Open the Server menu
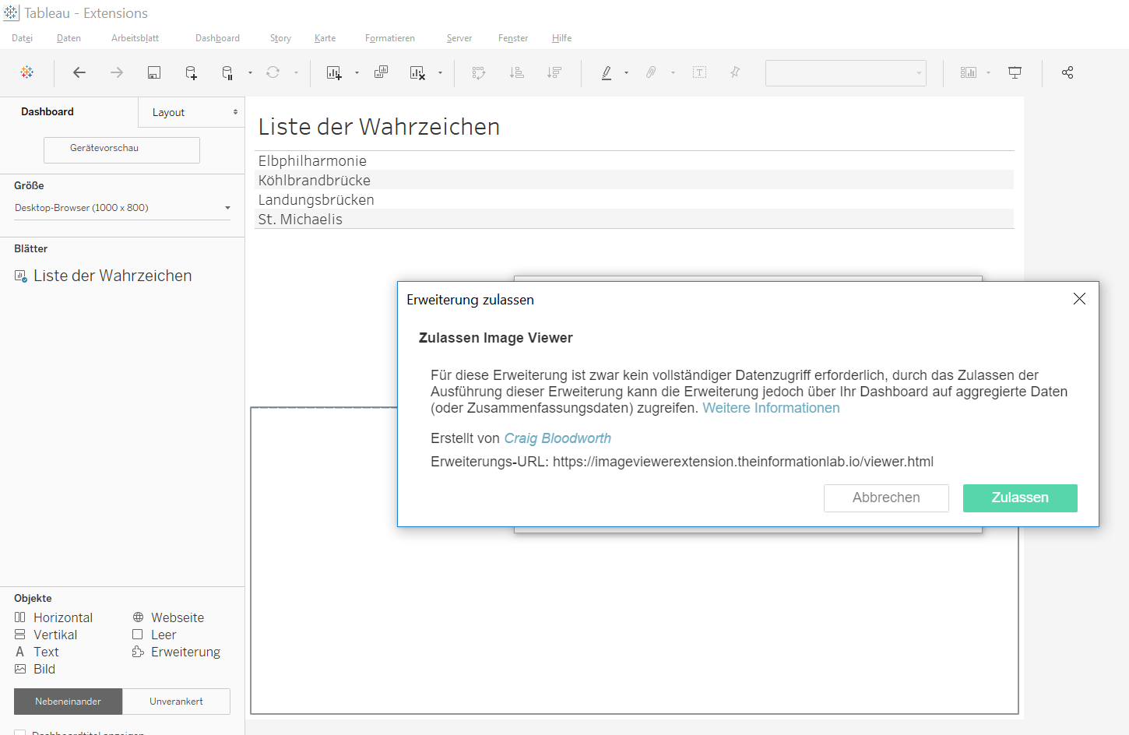1129x735 pixels. (459, 38)
